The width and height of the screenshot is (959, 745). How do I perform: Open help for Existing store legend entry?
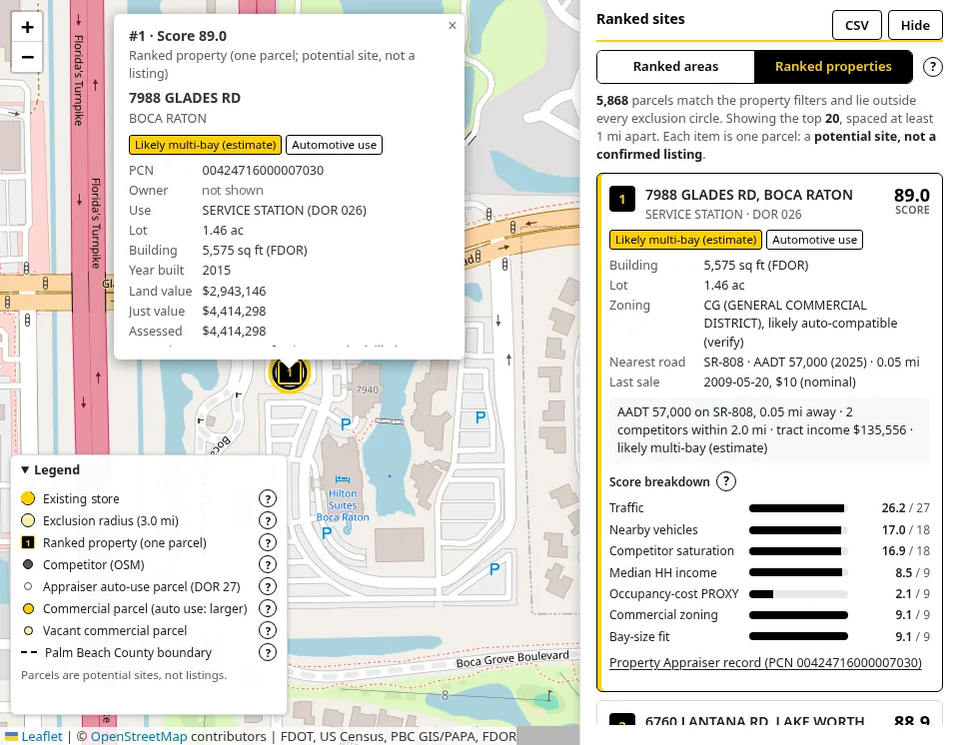pyautogui.click(x=268, y=498)
